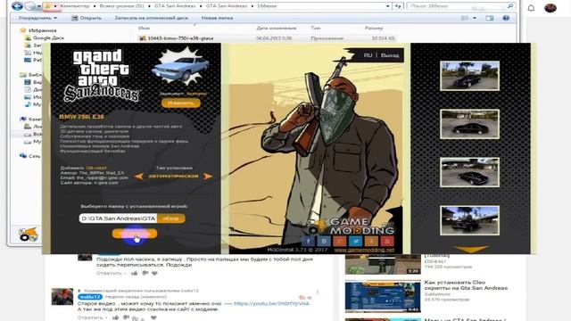Sort files by the Размер column
Viewport: 571px width, 321px height.
point(374,28)
